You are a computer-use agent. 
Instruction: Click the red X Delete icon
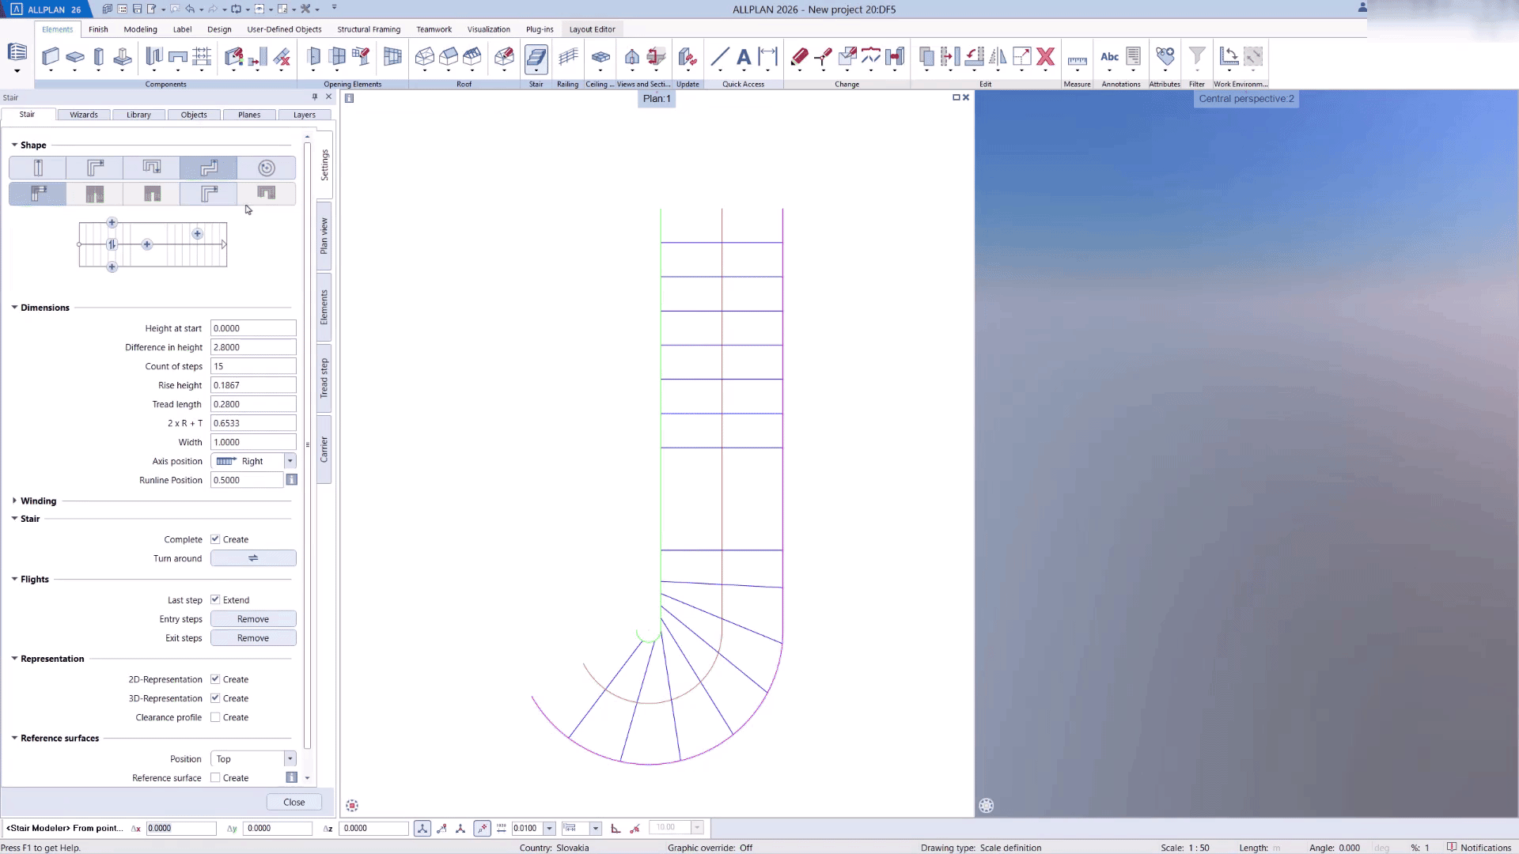point(1045,57)
